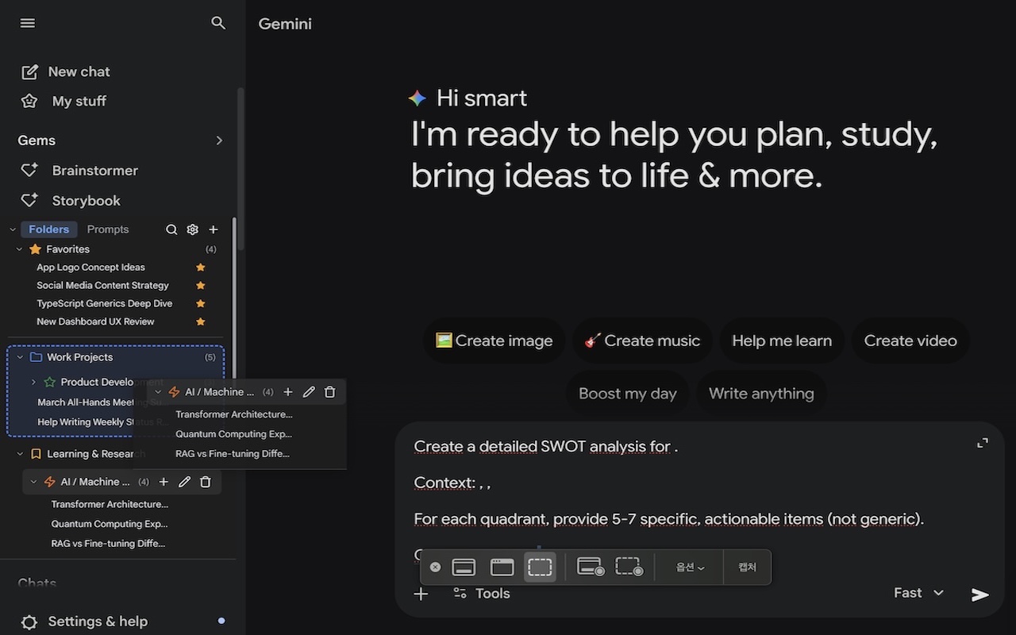Image resolution: width=1016 pixels, height=635 pixels.
Task: Collapse the Learning & Research folder
Action: (21, 454)
